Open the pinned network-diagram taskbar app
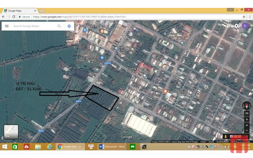This screenshot has width=253, height=158. [x=91, y=146]
